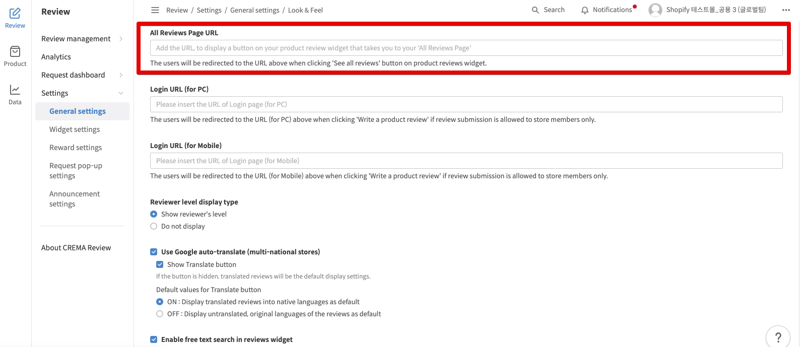Open the three-dots more options menu
The width and height of the screenshot is (800, 347).
pos(786,10)
